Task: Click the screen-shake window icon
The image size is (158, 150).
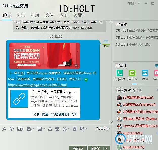Action: click(x=29, y=129)
